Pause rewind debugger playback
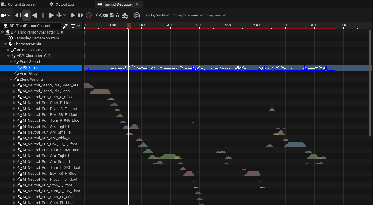The image size is (373, 205). coord(43,15)
